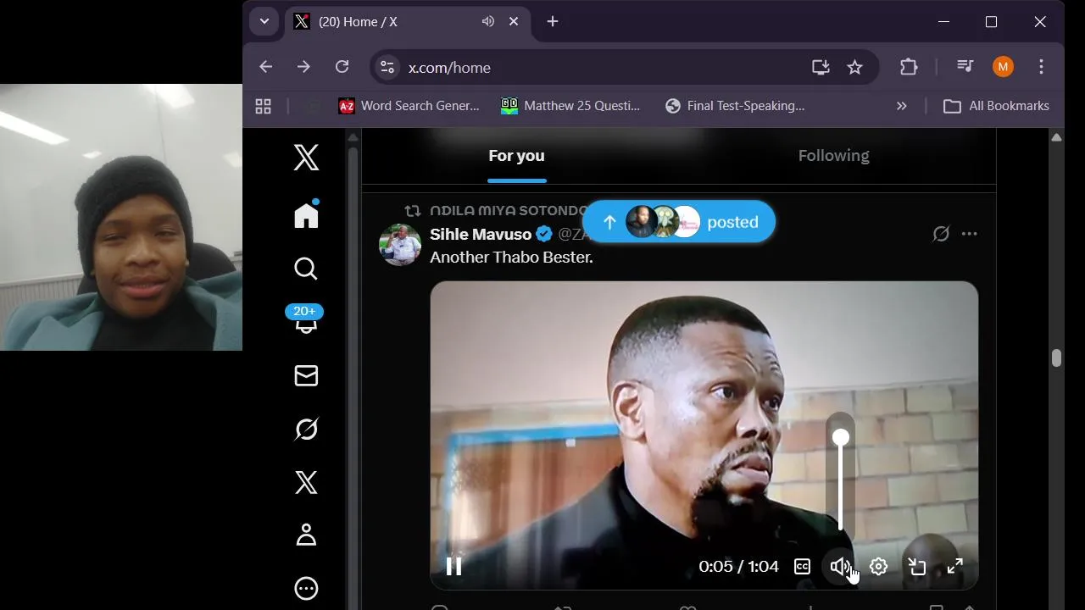Image resolution: width=1085 pixels, height=610 pixels.
Task: Click Sihle Mavuso's avatar picture
Action: pos(400,245)
